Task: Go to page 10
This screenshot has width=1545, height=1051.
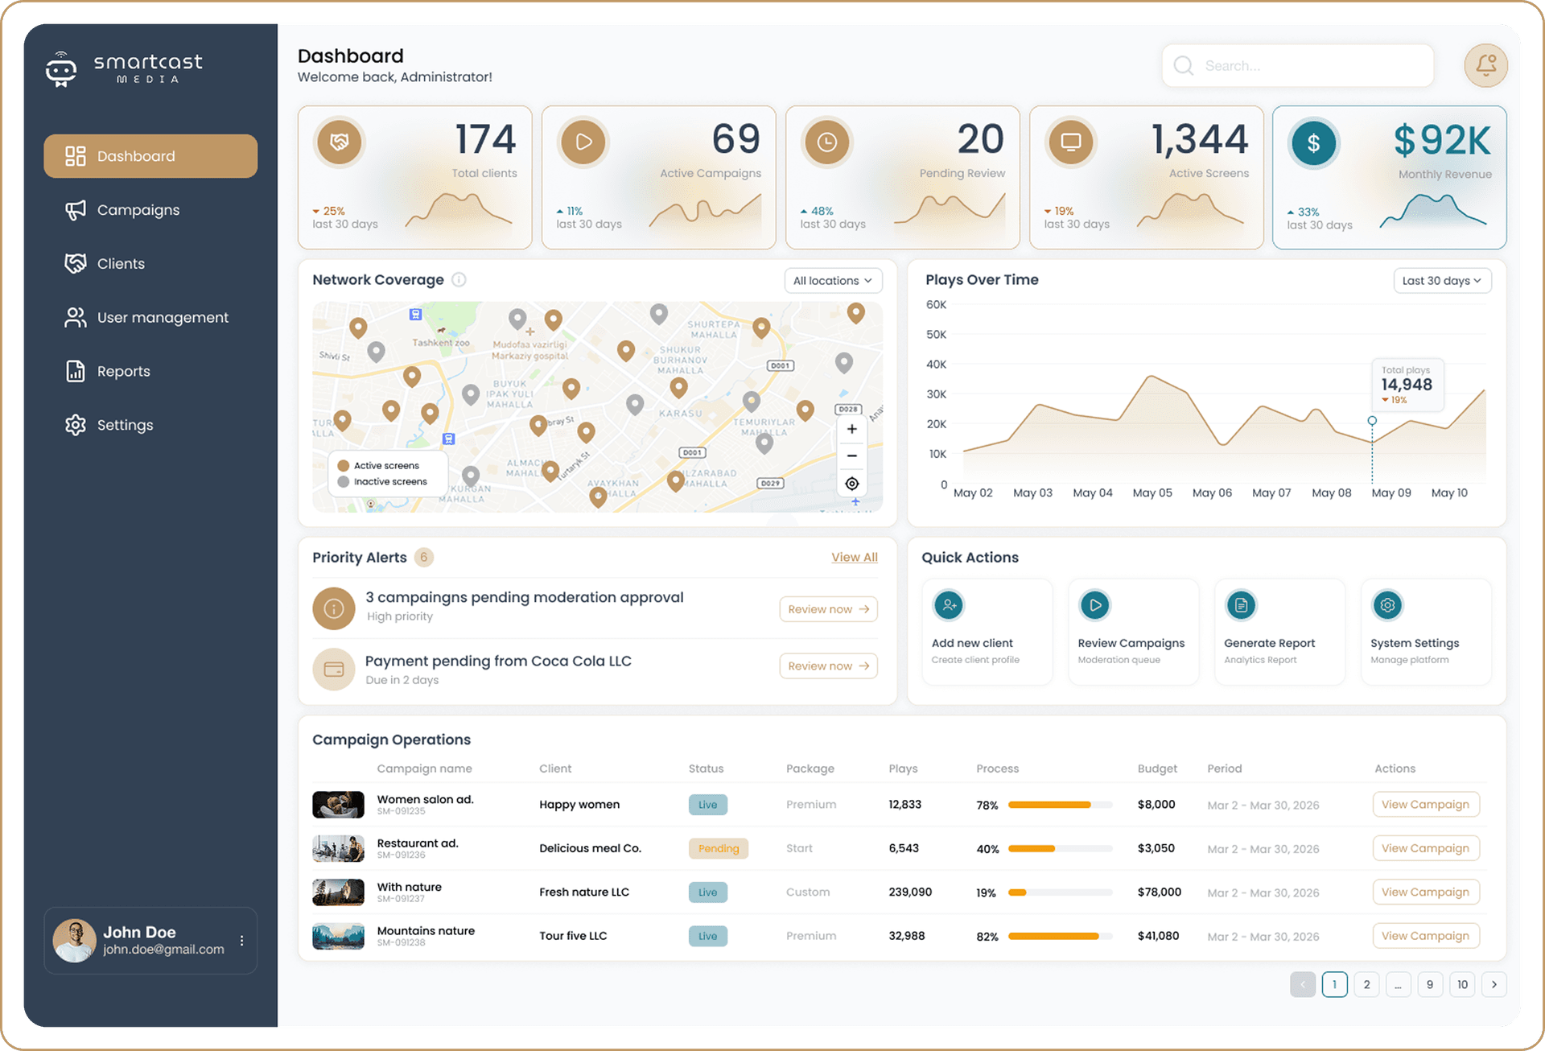Action: [x=1462, y=984]
